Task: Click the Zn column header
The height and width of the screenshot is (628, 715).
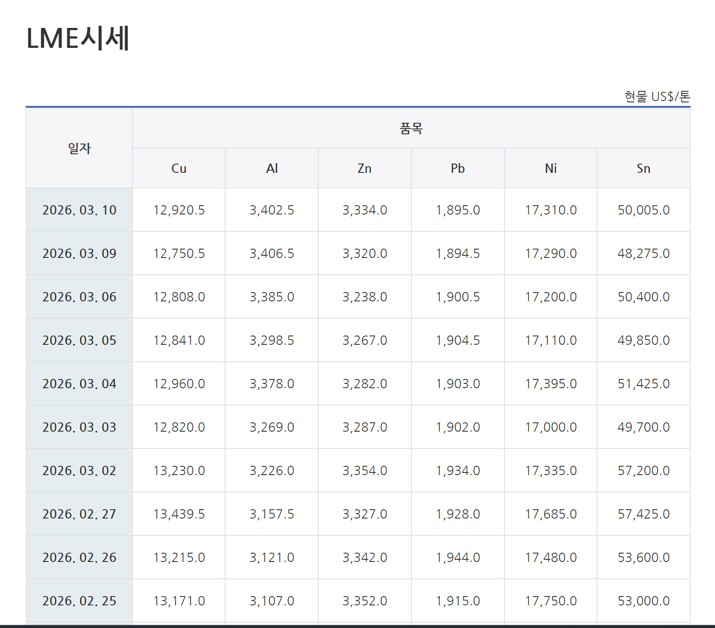Action: 364,168
